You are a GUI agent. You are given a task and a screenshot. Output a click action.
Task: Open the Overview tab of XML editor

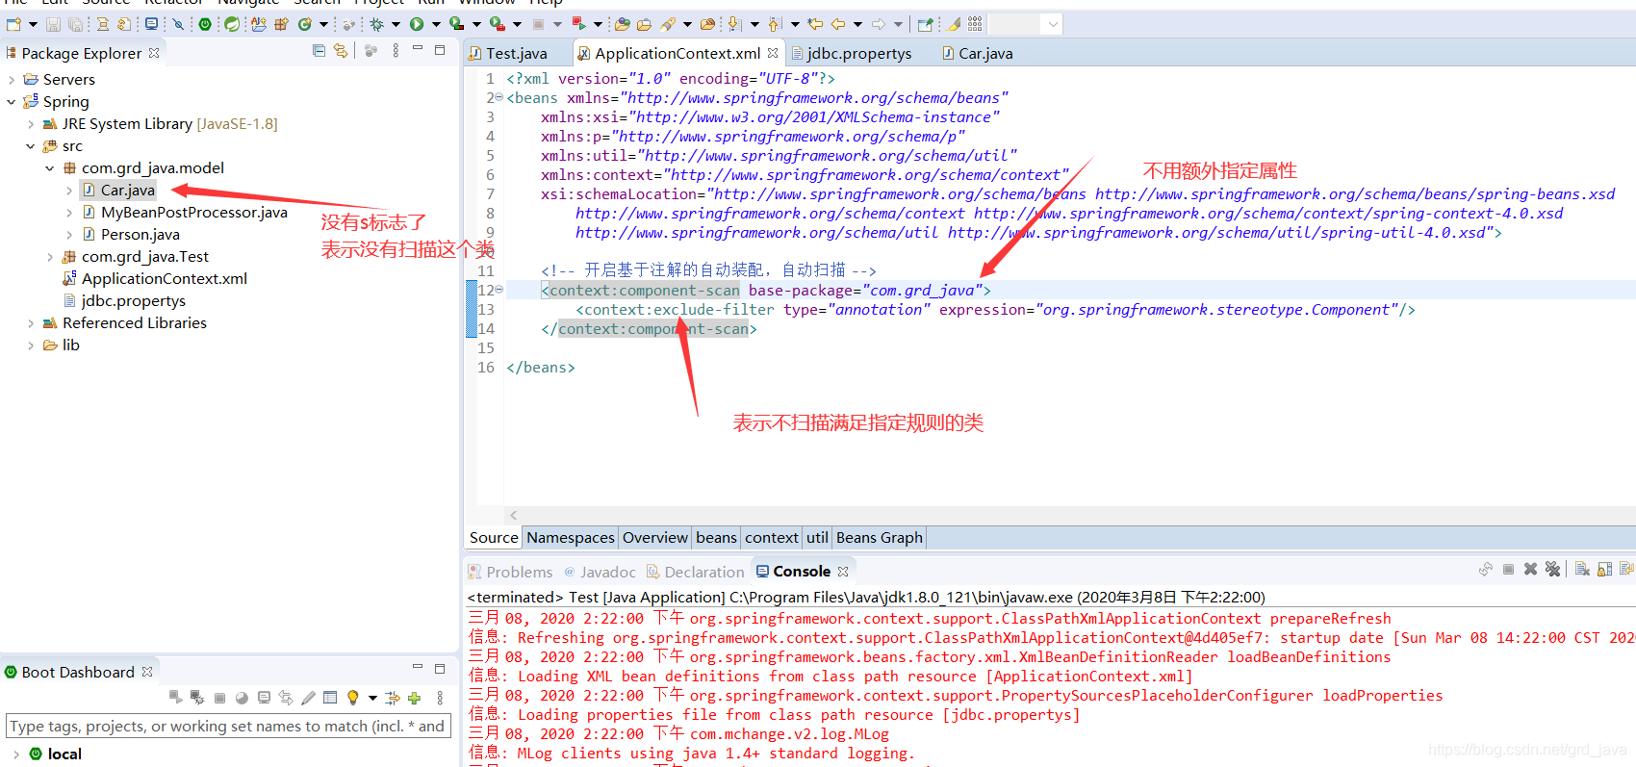pos(654,538)
